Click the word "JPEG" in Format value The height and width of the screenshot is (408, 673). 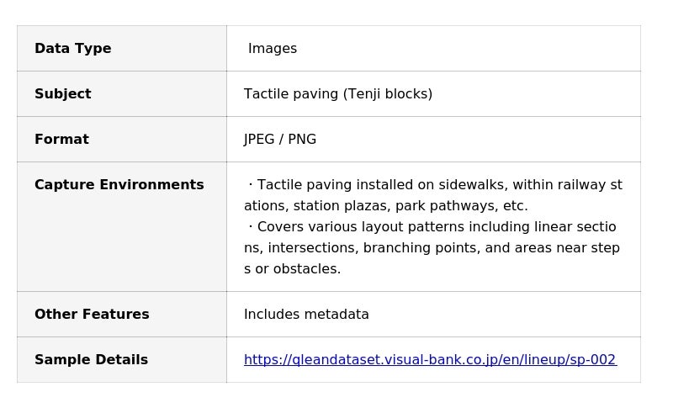pos(259,140)
